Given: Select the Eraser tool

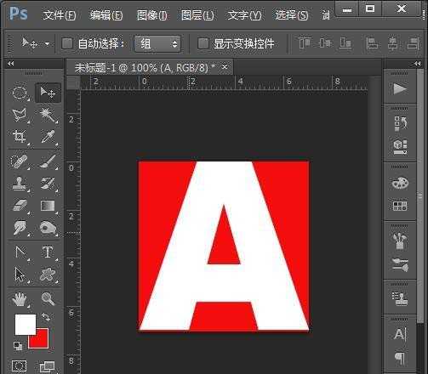Looking at the screenshot, I should [20, 206].
